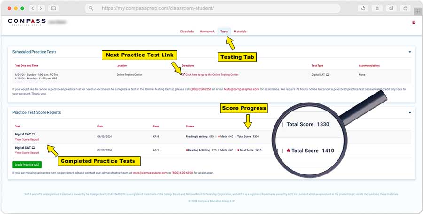Click the Code column header

point(156,127)
